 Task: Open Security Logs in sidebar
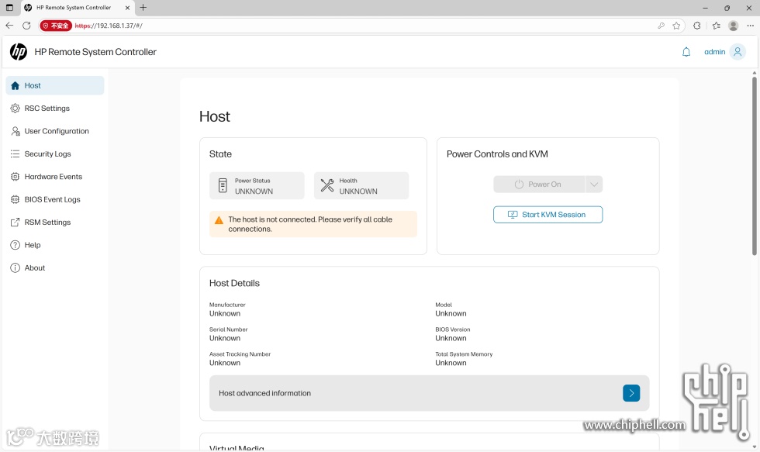coord(47,154)
